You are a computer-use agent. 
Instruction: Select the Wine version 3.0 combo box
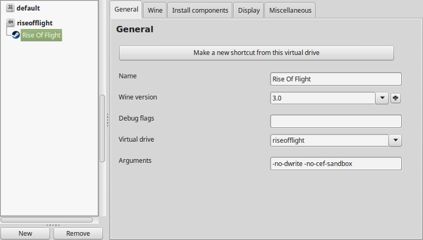click(x=323, y=98)
